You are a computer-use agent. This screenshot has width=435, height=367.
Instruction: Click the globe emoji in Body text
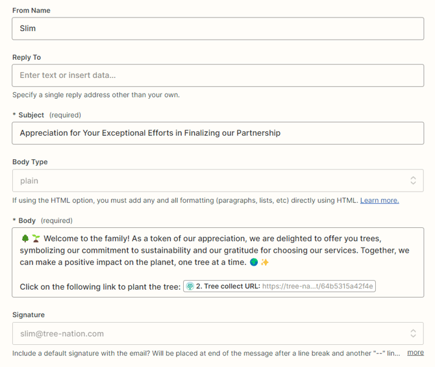pos(253,262)
